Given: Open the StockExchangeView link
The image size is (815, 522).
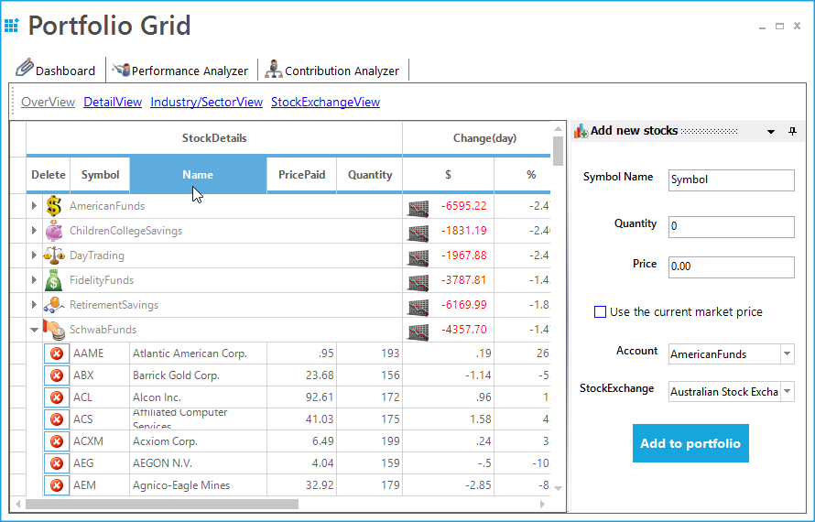Looking at the screenshot, I should 325,102.
